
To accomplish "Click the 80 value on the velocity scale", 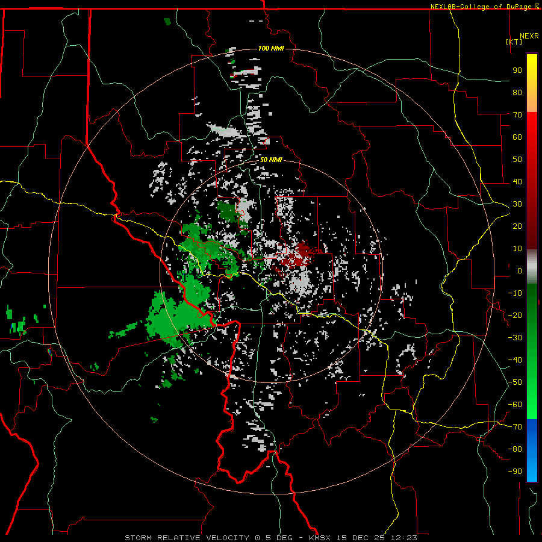I will [517, 92].
